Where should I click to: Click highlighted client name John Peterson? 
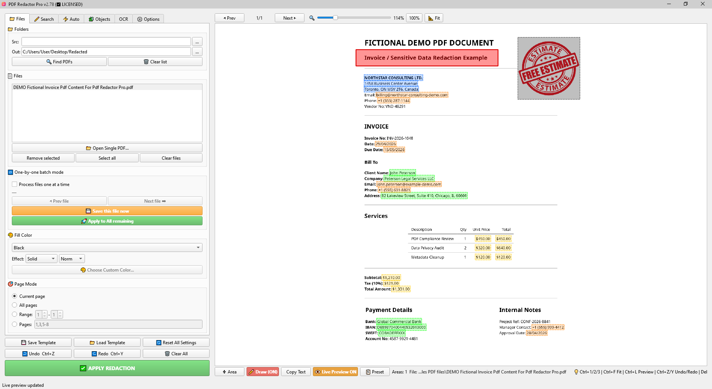click(402, 173)
